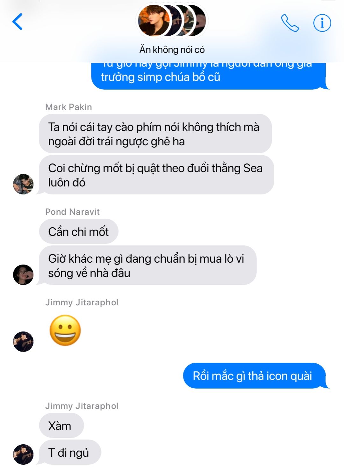
Task: Select the blue bubble 'Rồi mắc gì thả icon quài'
Action: click(255, 376)
